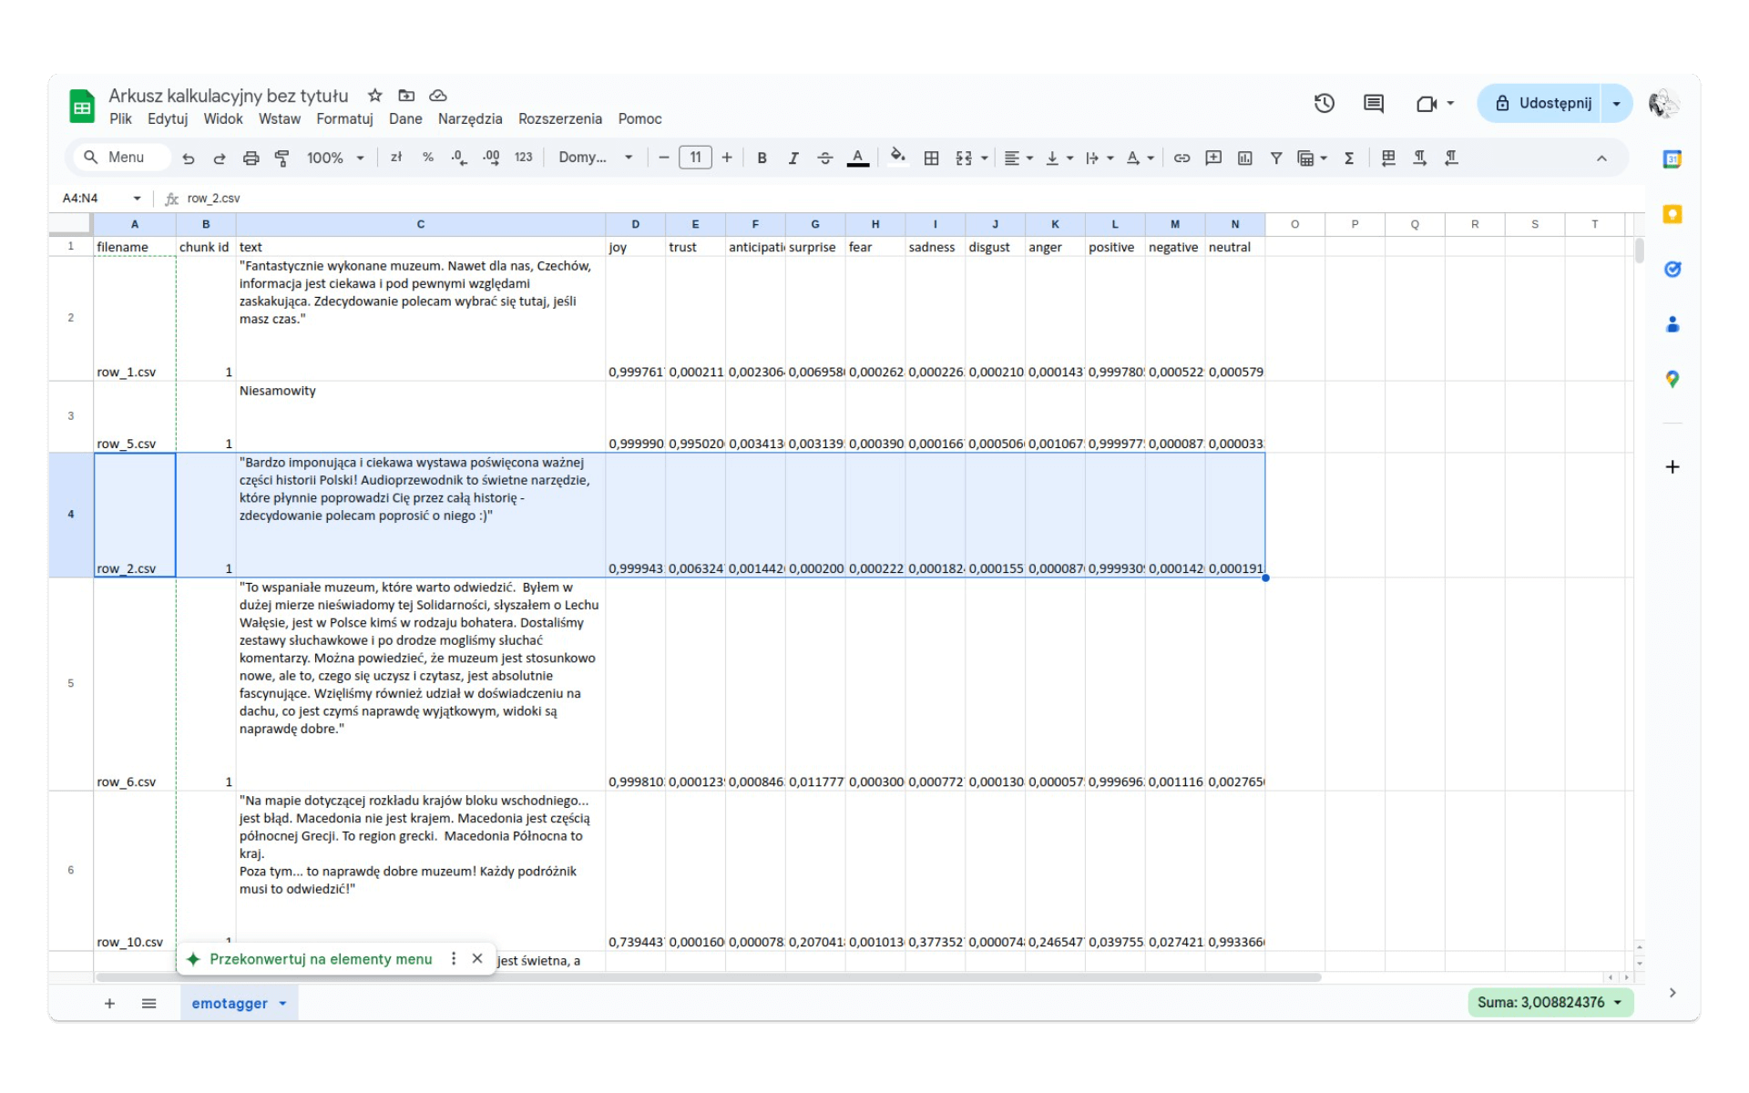Open the Edytuj menu
This screenshot has height=1093, width=1749.
[168, 119]
